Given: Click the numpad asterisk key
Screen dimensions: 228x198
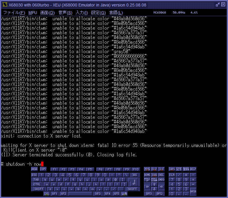Looking at the screenshot, I should (186, 175).
